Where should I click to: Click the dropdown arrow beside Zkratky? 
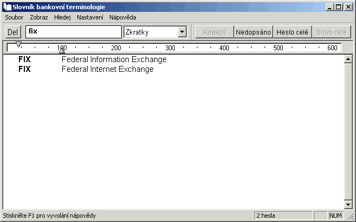pyautogui.click(x=182, y=32)
